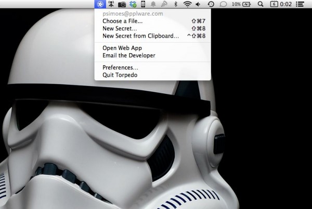
Task: Open the Dropbox sync status icon
Action: [x=133, y=4]
